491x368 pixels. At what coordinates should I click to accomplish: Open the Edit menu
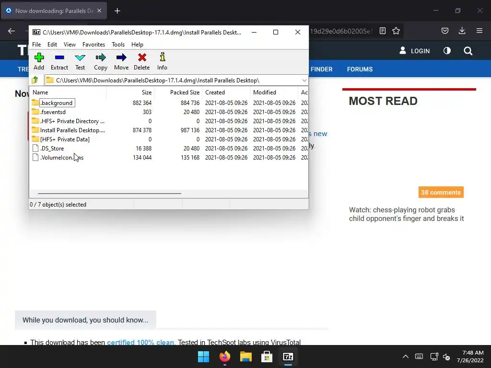point(52,45)
